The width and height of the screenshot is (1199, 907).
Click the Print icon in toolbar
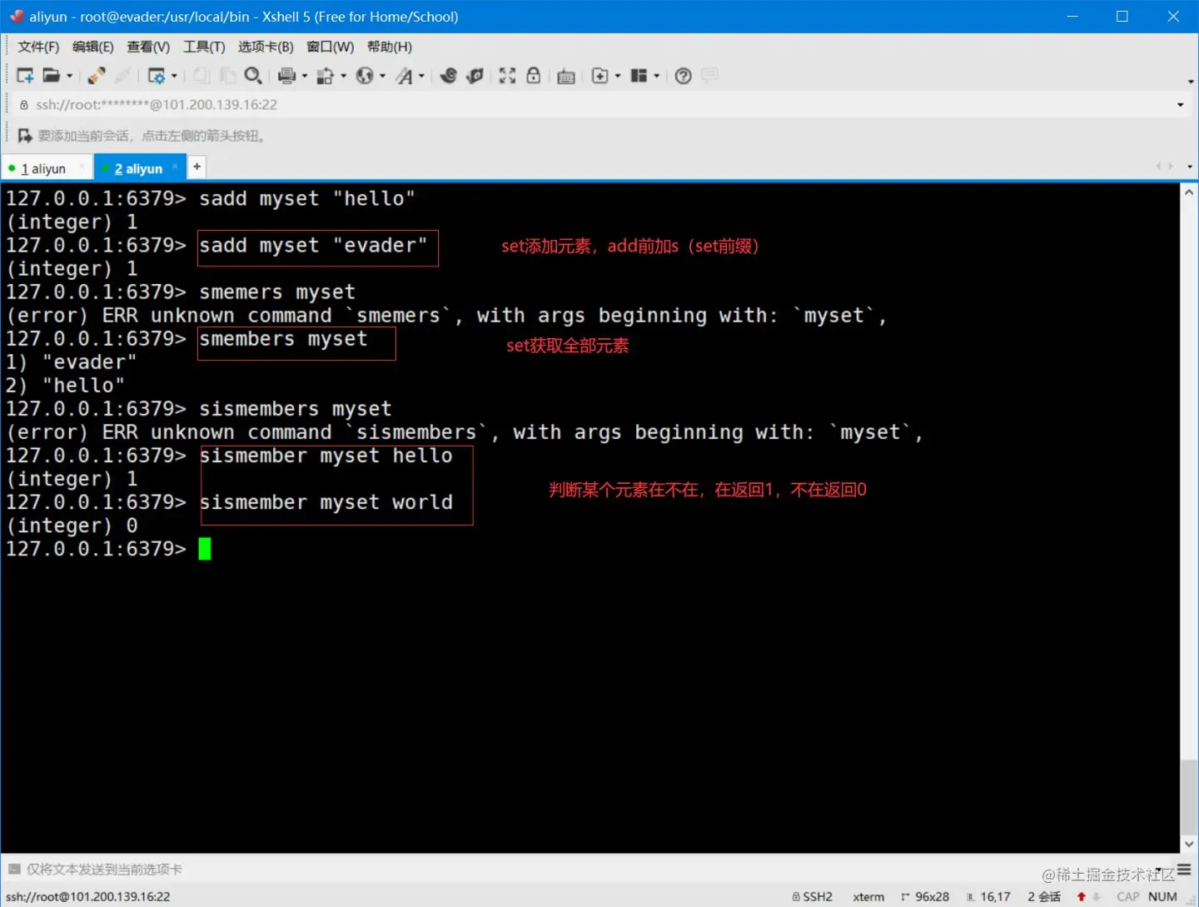click(286, 76)
